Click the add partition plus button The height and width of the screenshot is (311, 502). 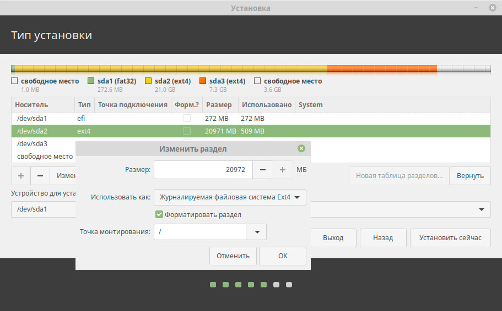21,176
